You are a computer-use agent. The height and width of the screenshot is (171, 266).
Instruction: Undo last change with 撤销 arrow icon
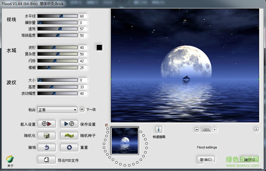(47, 147)
